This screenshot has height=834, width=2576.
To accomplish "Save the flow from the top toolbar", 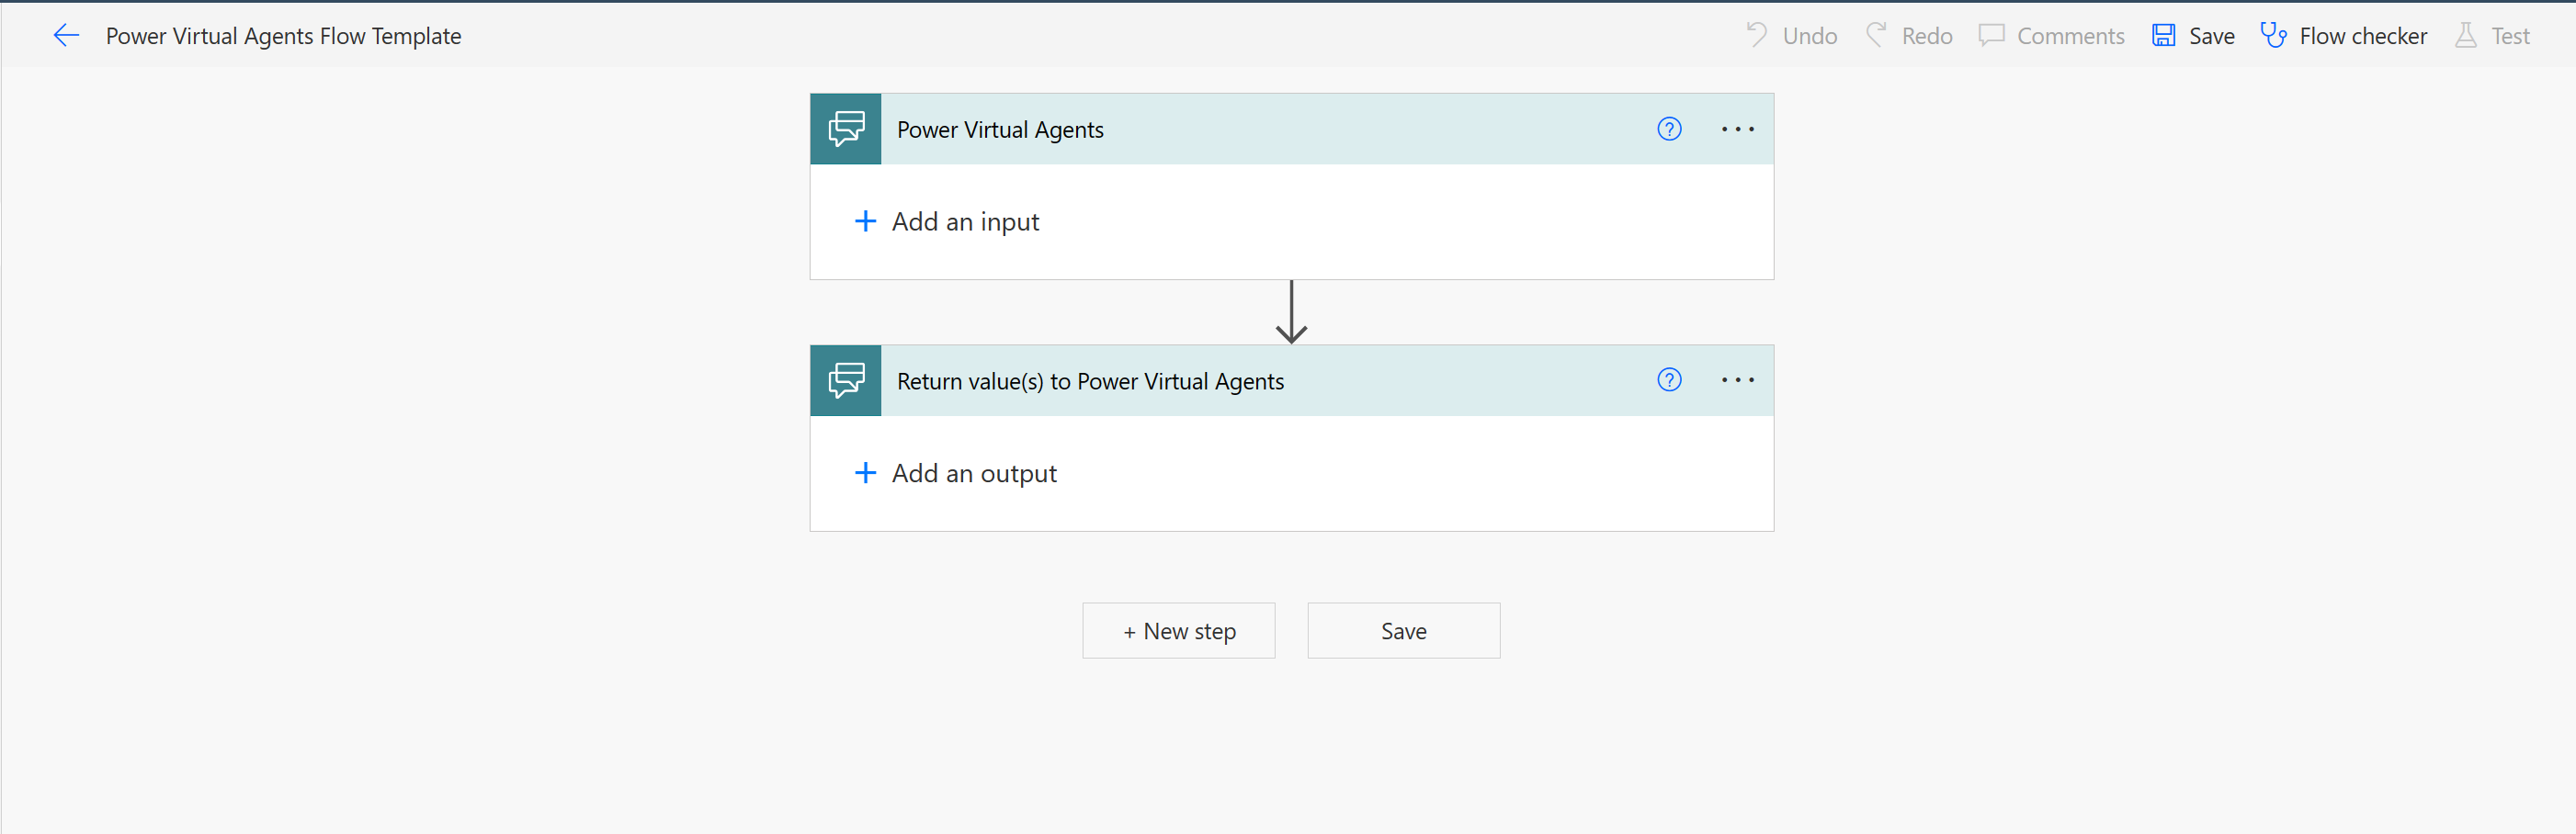I will point(2193,36).
